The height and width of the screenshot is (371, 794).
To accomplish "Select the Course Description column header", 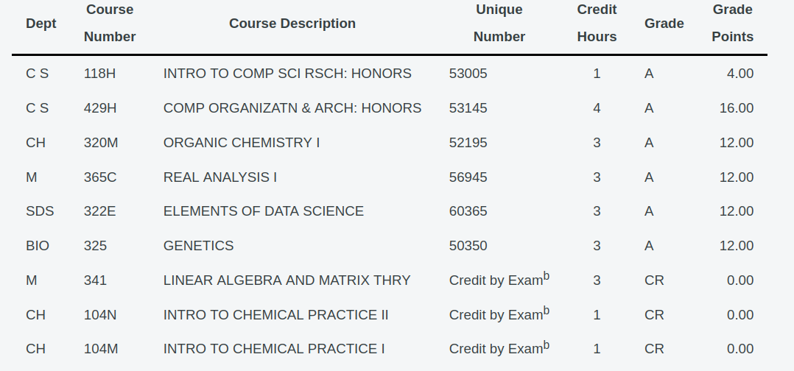I will [292, 24].
